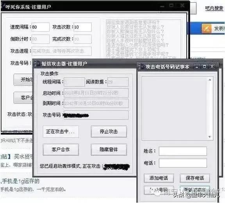
Task: Click the orange 发表 post icon
Action: tap(207, 28)
